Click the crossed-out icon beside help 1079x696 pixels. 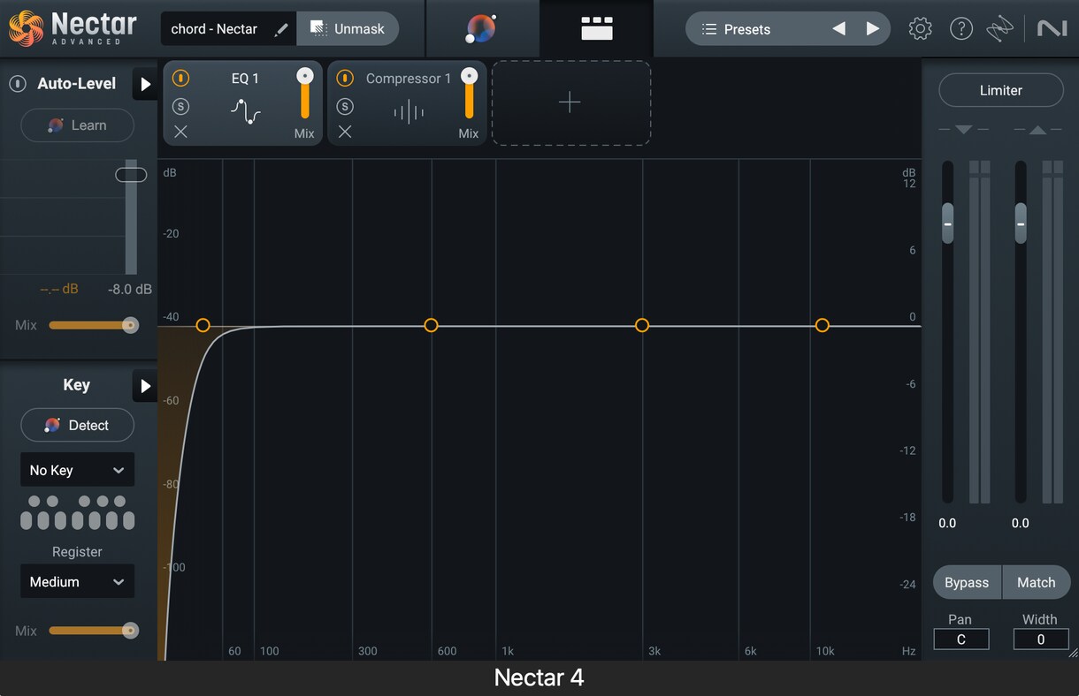[1000, 29]
